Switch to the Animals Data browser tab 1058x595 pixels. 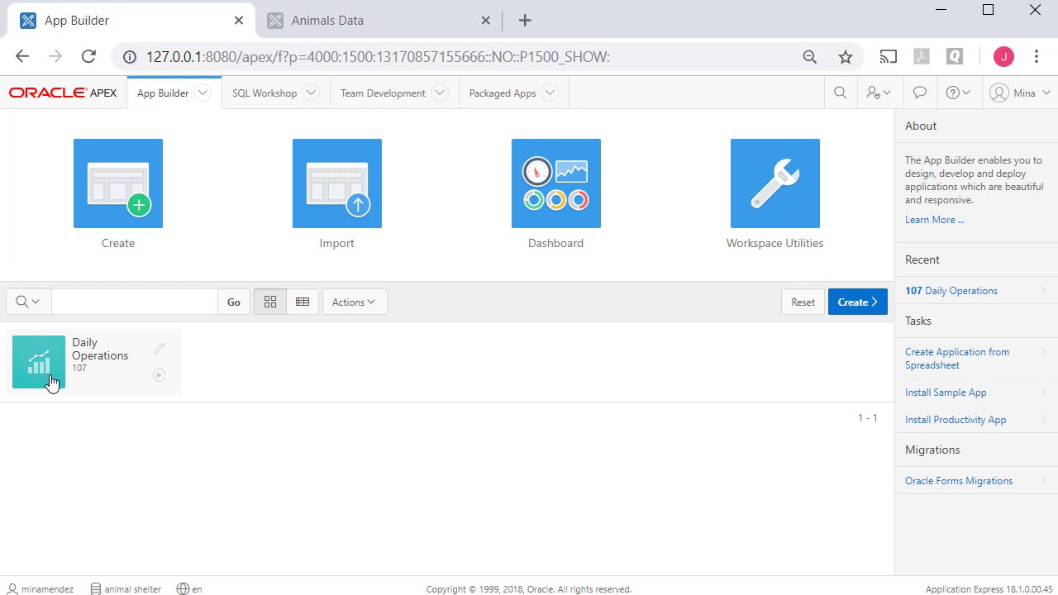coord(380,21)
